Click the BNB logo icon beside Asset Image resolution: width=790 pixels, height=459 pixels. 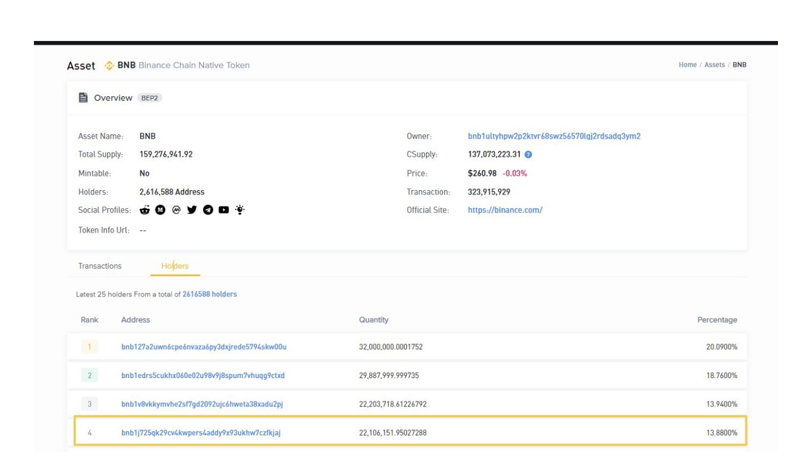(109, 65)
